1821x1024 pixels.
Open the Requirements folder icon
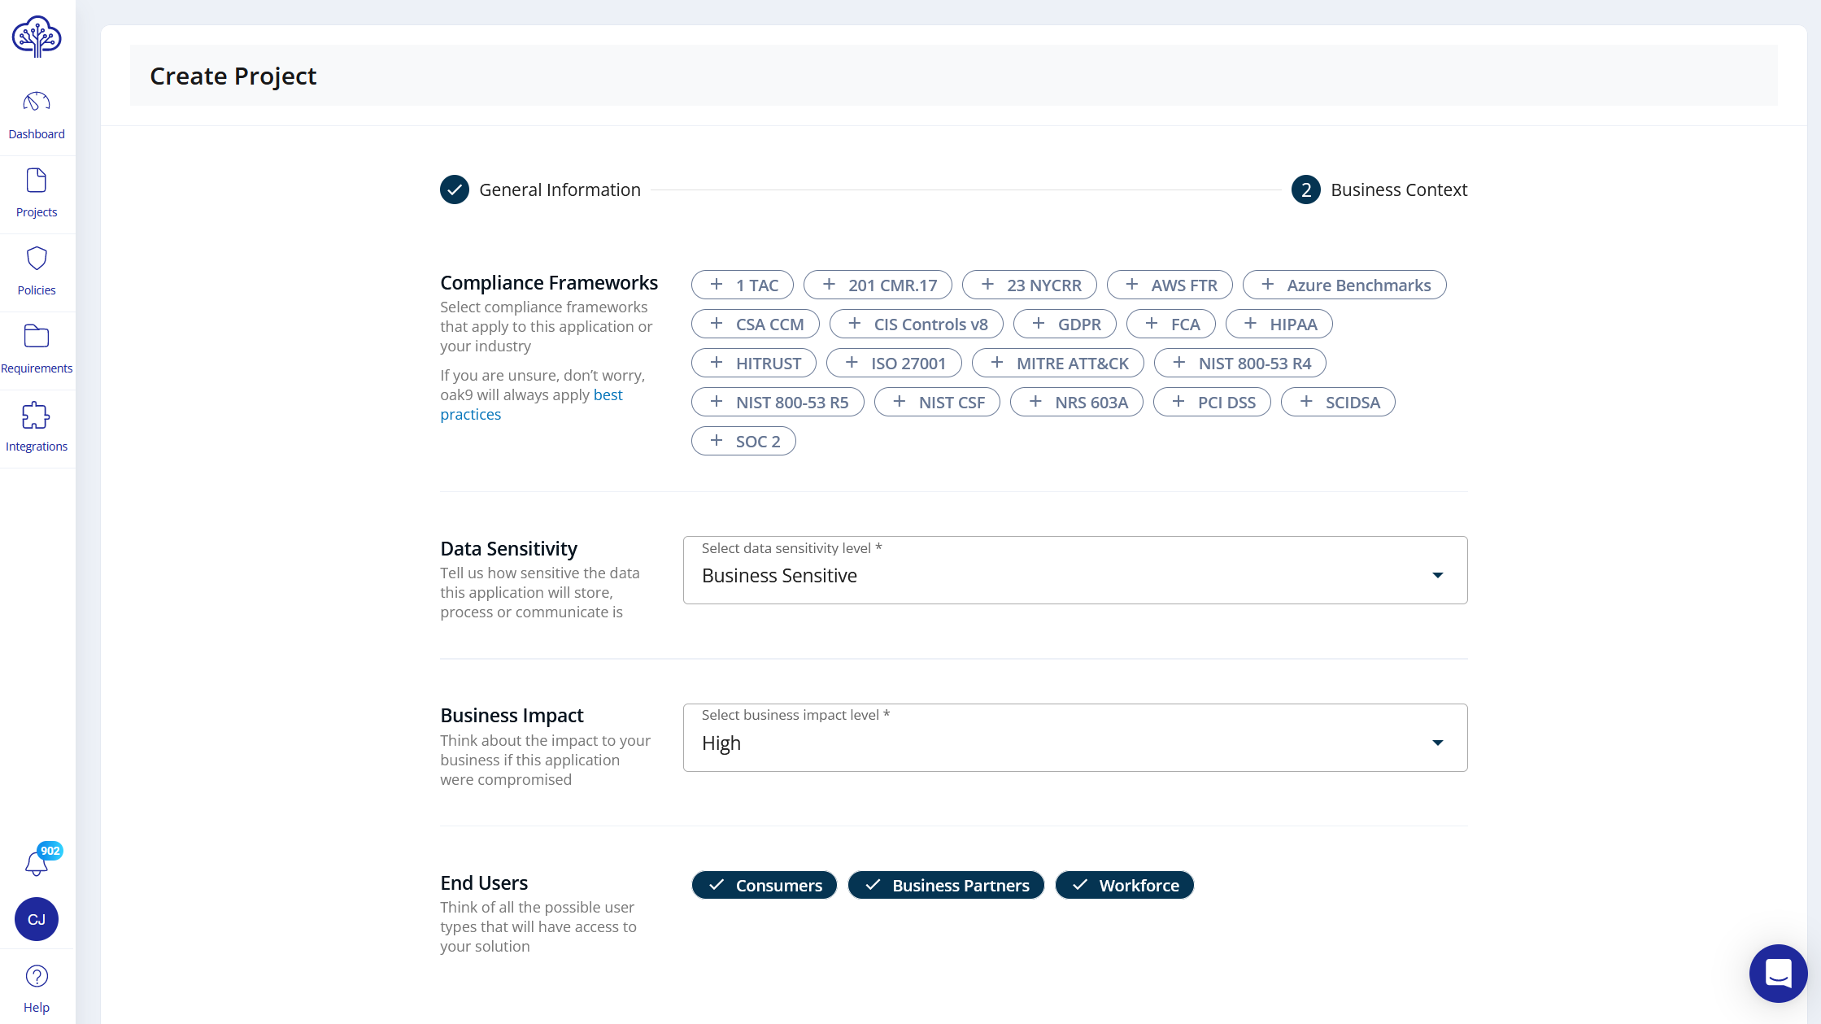pyautogui.click(x=37, y=336)
